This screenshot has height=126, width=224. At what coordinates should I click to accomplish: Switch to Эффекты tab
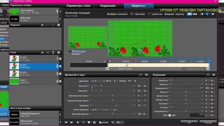click(138, 6)
